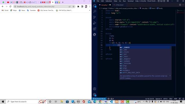Choose $_REQUEST from the suggestion list
The width and height of the screenshot is (185, 104).
pos(145,59)
